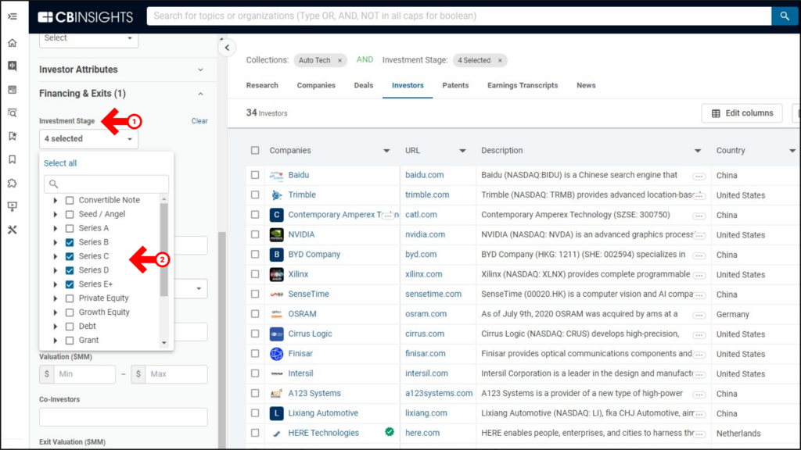Screen dimensions: 801x450
Task: Click the blue search magnifier button
Action: coord(785,16)
